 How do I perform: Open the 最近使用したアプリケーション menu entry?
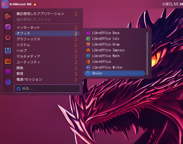pos(47,14)
